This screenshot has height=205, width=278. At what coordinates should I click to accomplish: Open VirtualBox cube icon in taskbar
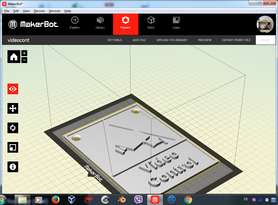pyautogui.click(x=72, y=200)
